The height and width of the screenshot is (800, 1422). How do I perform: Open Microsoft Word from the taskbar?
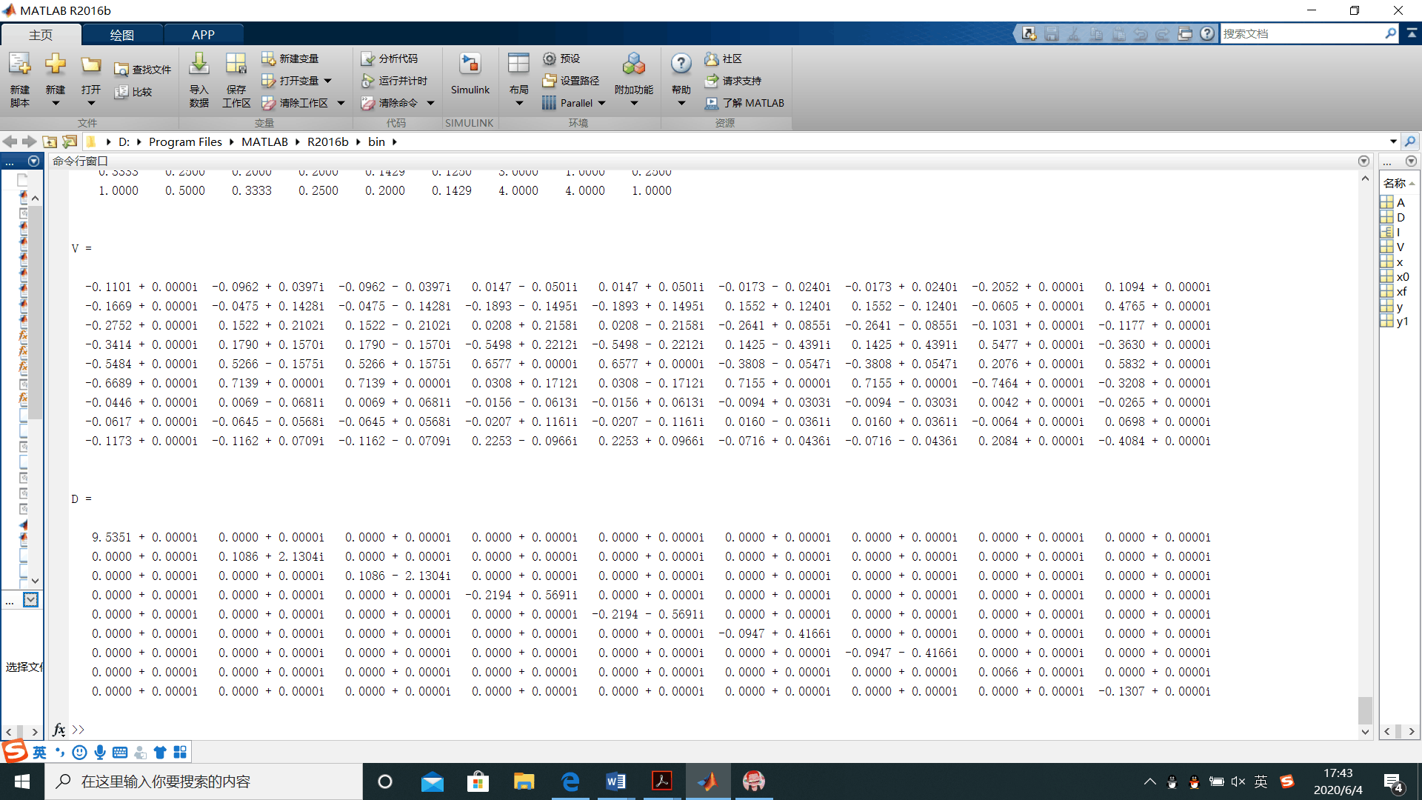coord(616,781)
